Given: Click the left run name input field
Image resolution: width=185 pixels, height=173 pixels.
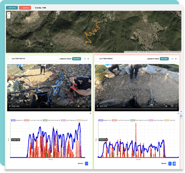Looking at the screenshot, I should [34, 59].
